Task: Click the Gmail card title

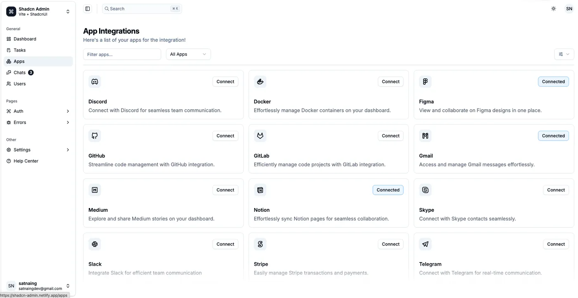Action: [x=426, y=156]
